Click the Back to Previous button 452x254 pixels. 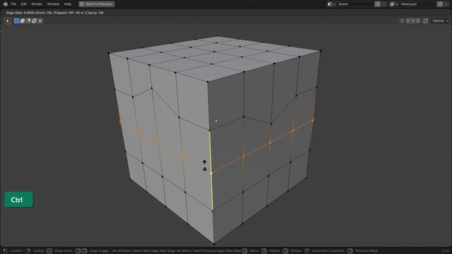click(97, 4)
